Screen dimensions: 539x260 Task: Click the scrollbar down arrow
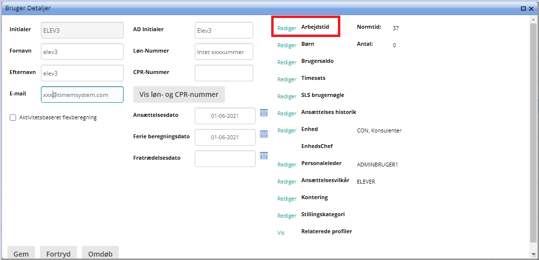(x=534, y=255)
